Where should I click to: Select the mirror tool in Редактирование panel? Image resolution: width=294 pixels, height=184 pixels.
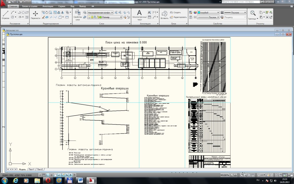(62, 12)
